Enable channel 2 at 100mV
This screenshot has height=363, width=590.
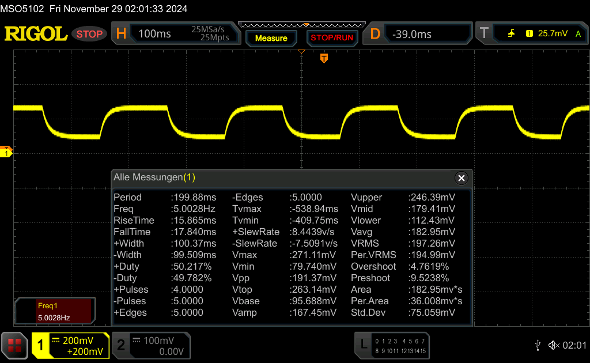pyautogui.click(x=151, y=346)
